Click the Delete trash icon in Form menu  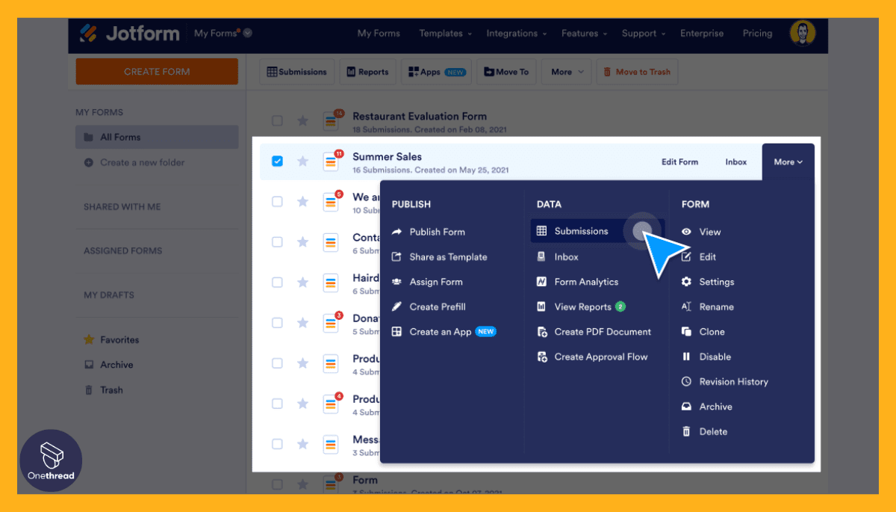tap(686, 432)
